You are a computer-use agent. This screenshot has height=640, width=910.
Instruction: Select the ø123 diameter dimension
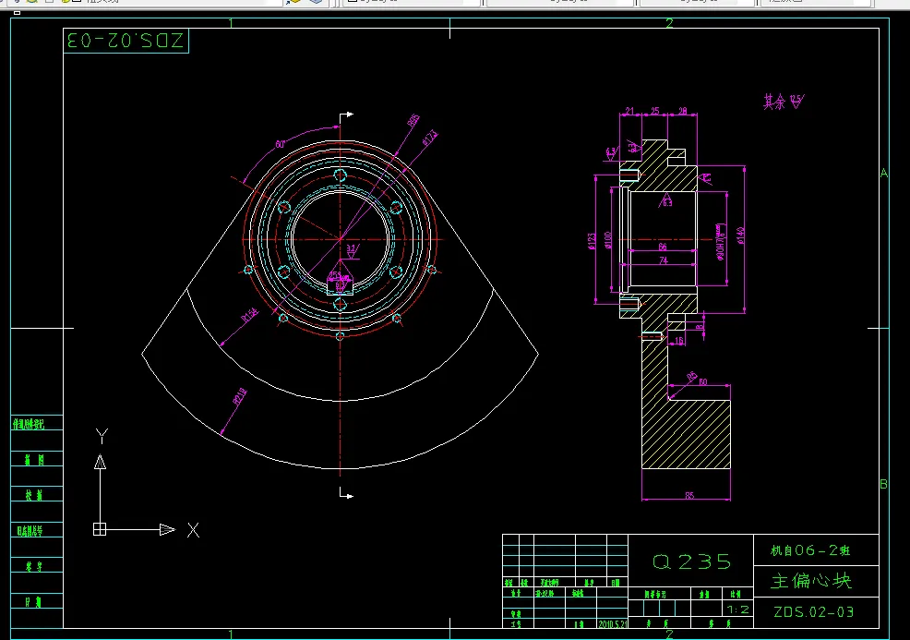click(592, 241)
